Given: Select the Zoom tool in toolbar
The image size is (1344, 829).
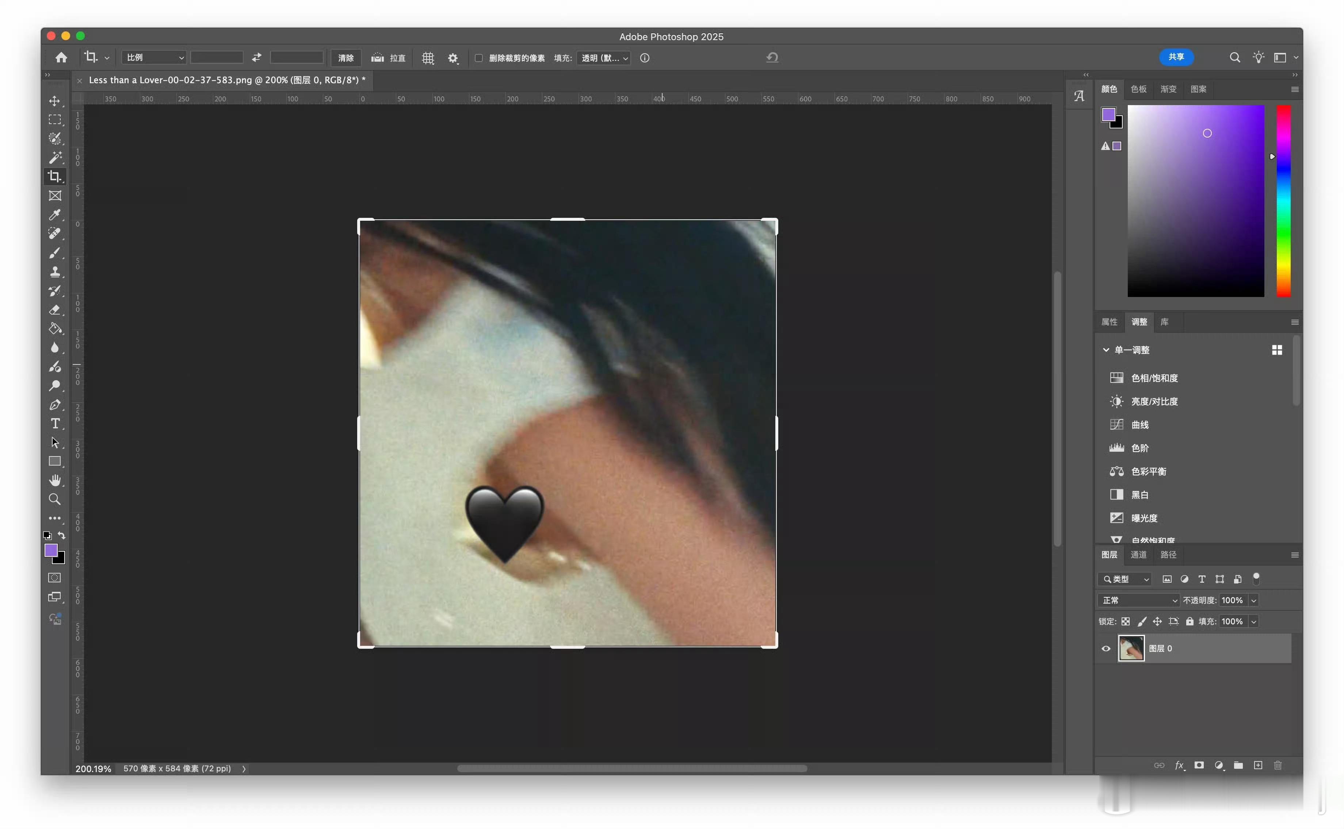Looking at the screenshot, I should tap(55, 499).
